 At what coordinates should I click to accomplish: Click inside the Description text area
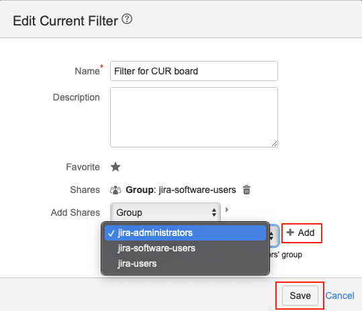tap(194, 117)
